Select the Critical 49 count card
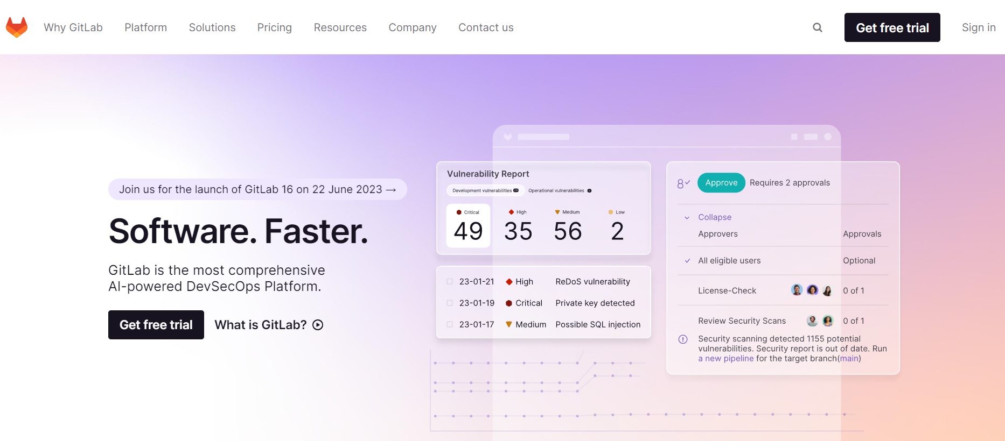The image size is (1005, 441). [468, 226]
